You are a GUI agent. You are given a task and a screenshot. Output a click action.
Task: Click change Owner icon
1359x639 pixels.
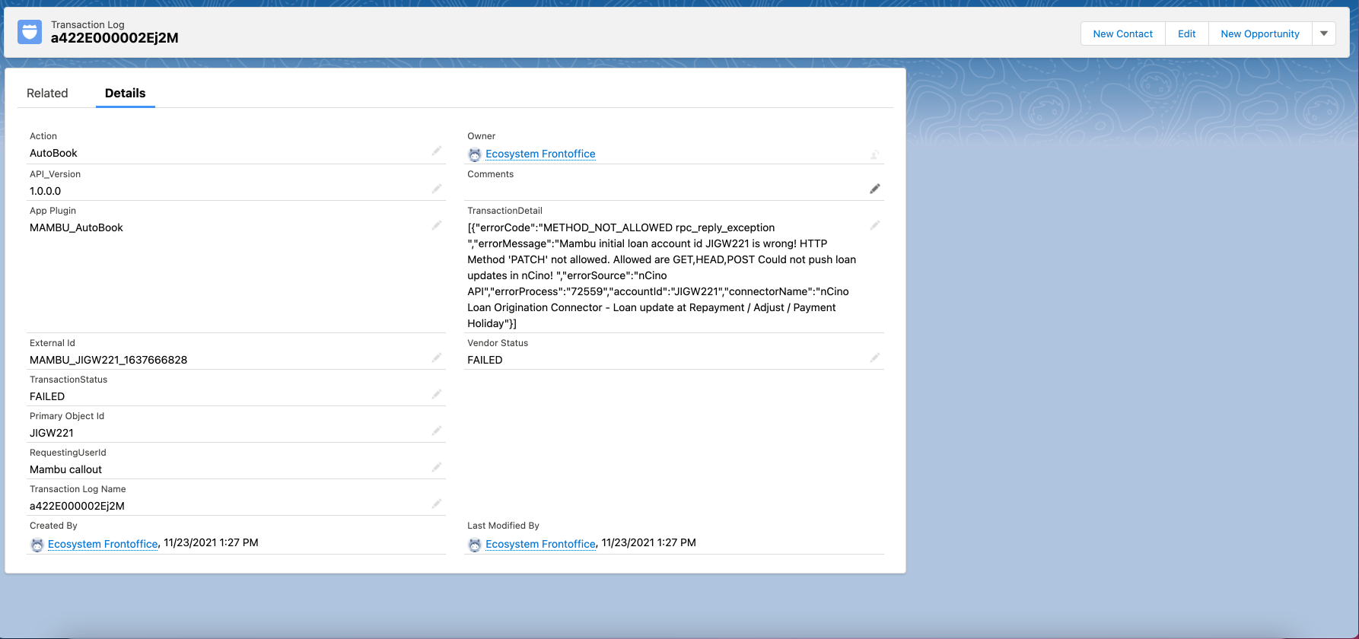(x=875, y=154)
